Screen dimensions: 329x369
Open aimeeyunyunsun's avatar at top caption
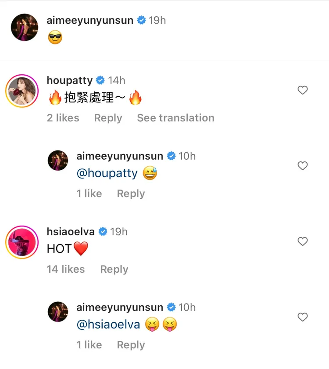[25, 27]
